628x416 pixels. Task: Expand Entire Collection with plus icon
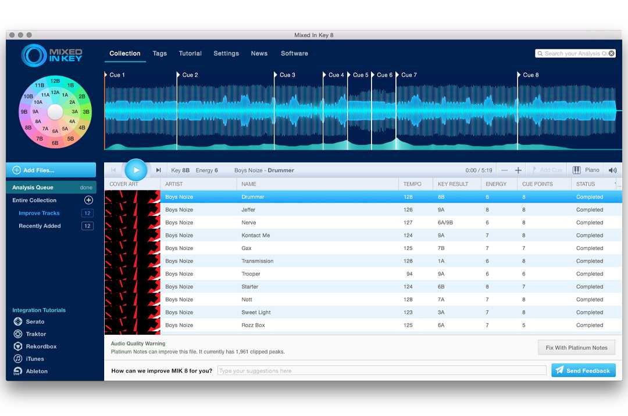[88, 200]
